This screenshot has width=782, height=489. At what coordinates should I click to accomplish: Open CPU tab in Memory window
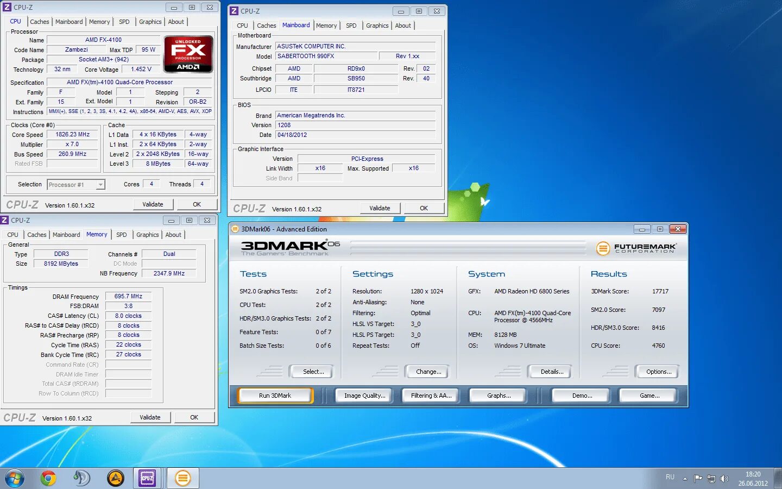[x=12, y=235]
